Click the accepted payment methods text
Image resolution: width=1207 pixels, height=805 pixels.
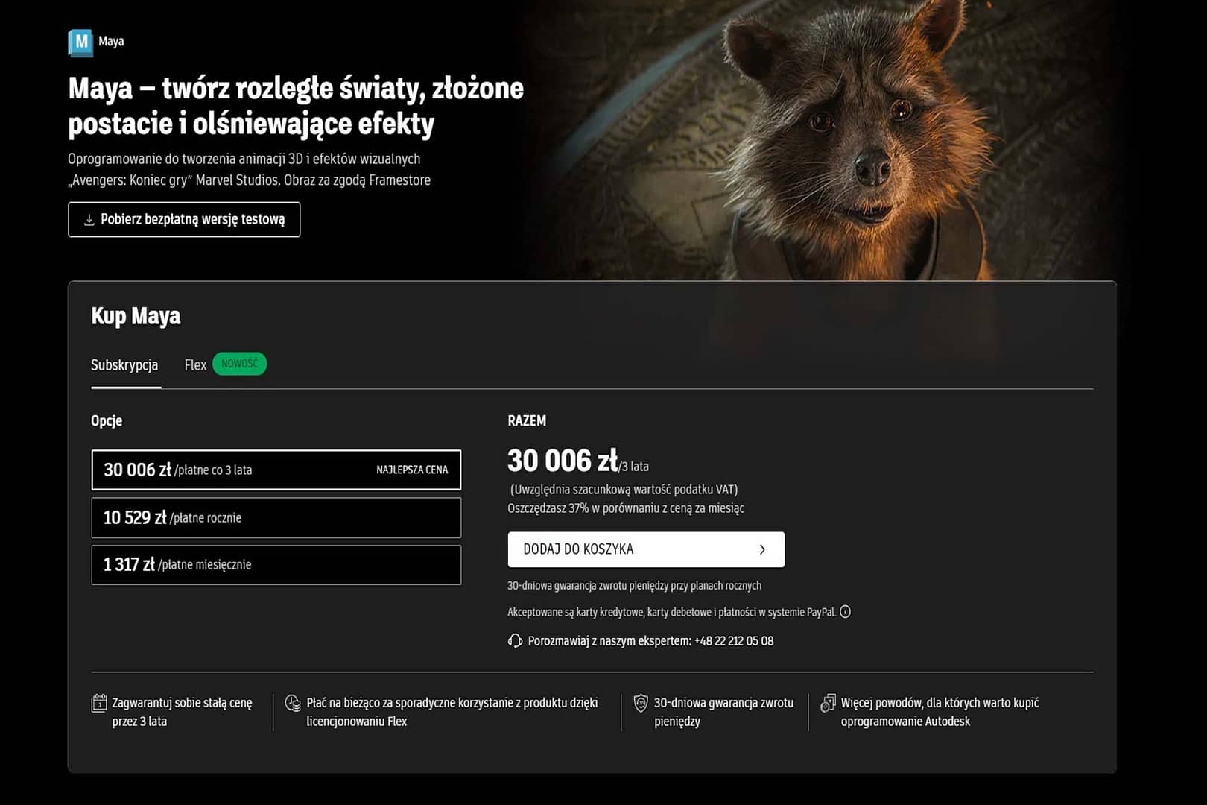click(x=671, y=612)
